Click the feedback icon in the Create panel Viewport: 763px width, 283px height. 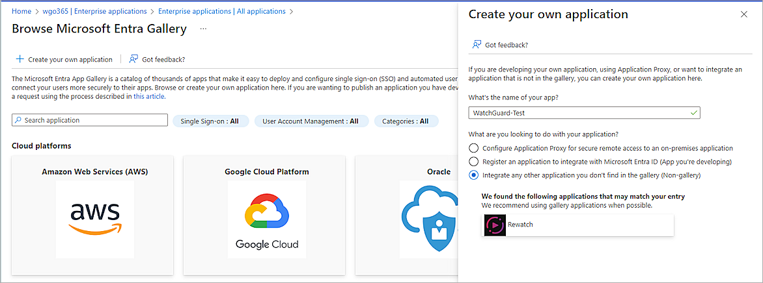point(477,45)
